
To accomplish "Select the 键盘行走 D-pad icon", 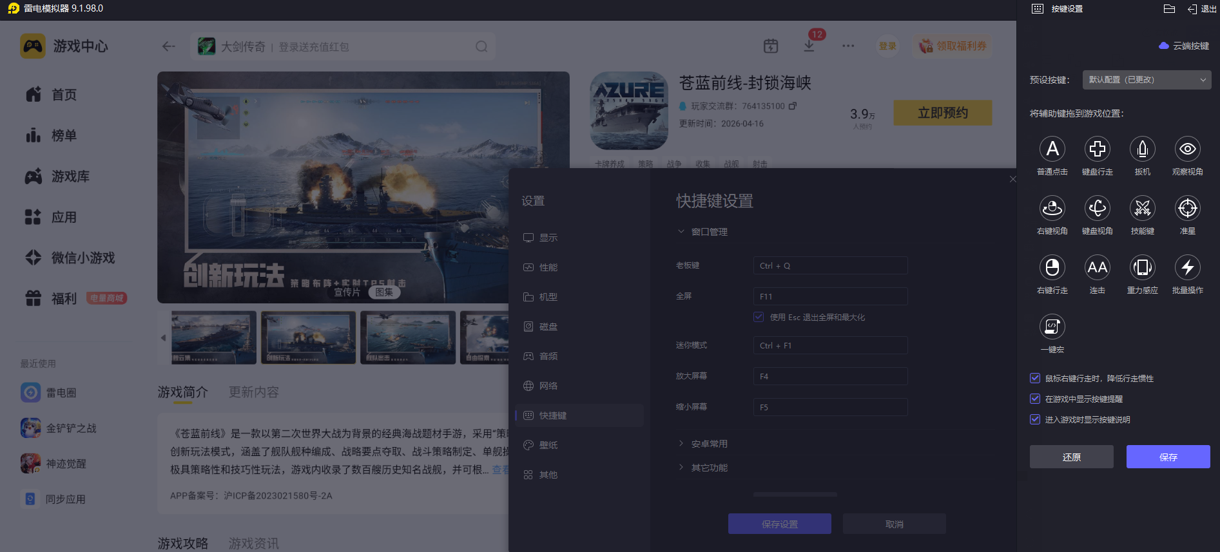I will [1097, 149].
